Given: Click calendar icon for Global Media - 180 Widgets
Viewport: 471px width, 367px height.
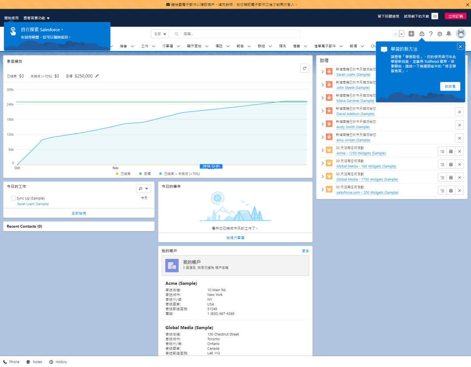Looking at the screenshot, I should pos(451,164).
